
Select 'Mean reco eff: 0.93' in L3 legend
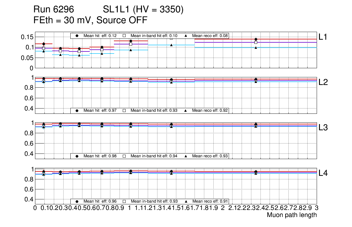coord(210,156)
